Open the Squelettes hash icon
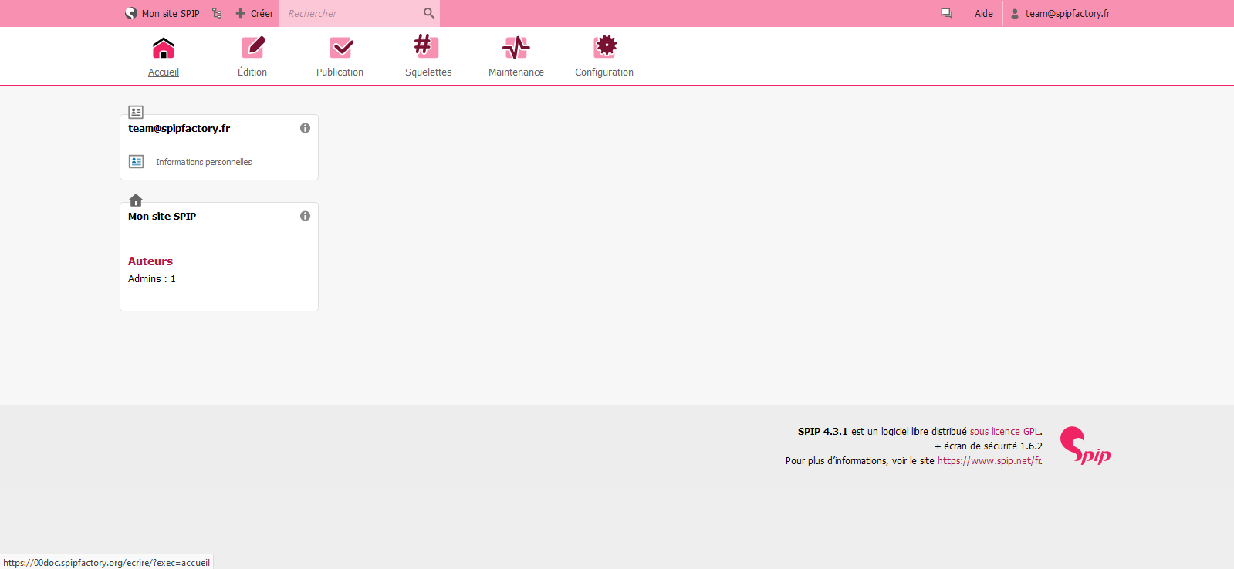 tap(425, 46)
